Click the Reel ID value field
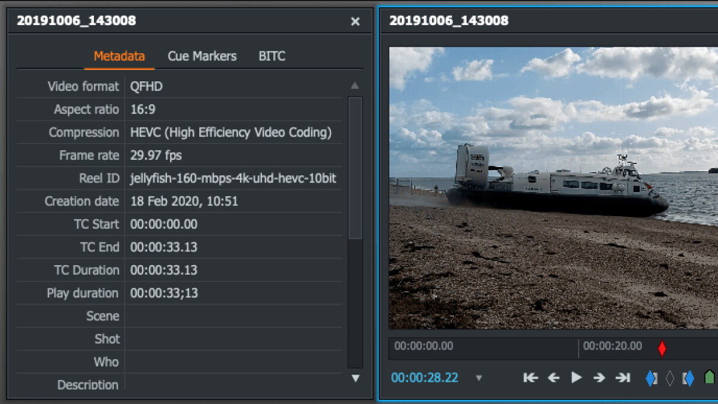This screenshot has height=404, width=718. point(233,178)
